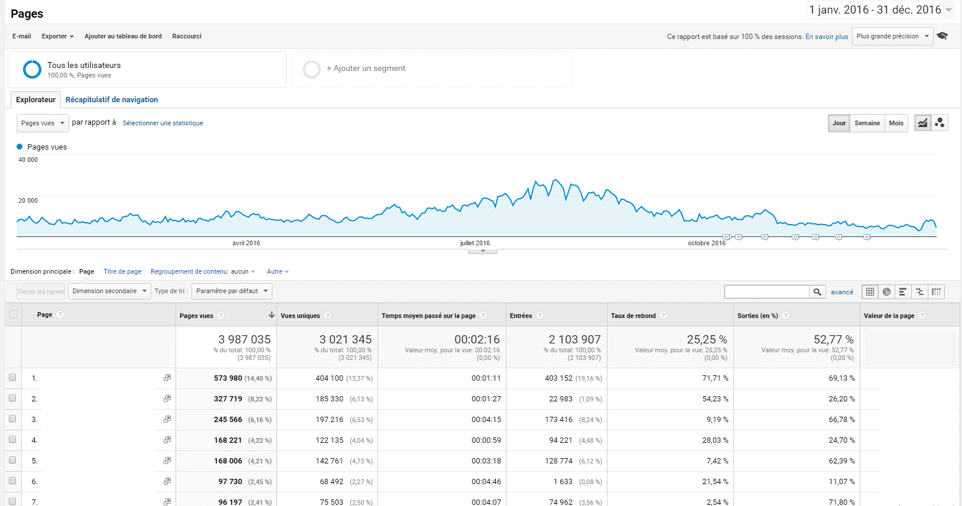This screenshot has height=506, width=962.
Task: Click the search magnifier button
Action: (x=817, y=291)
